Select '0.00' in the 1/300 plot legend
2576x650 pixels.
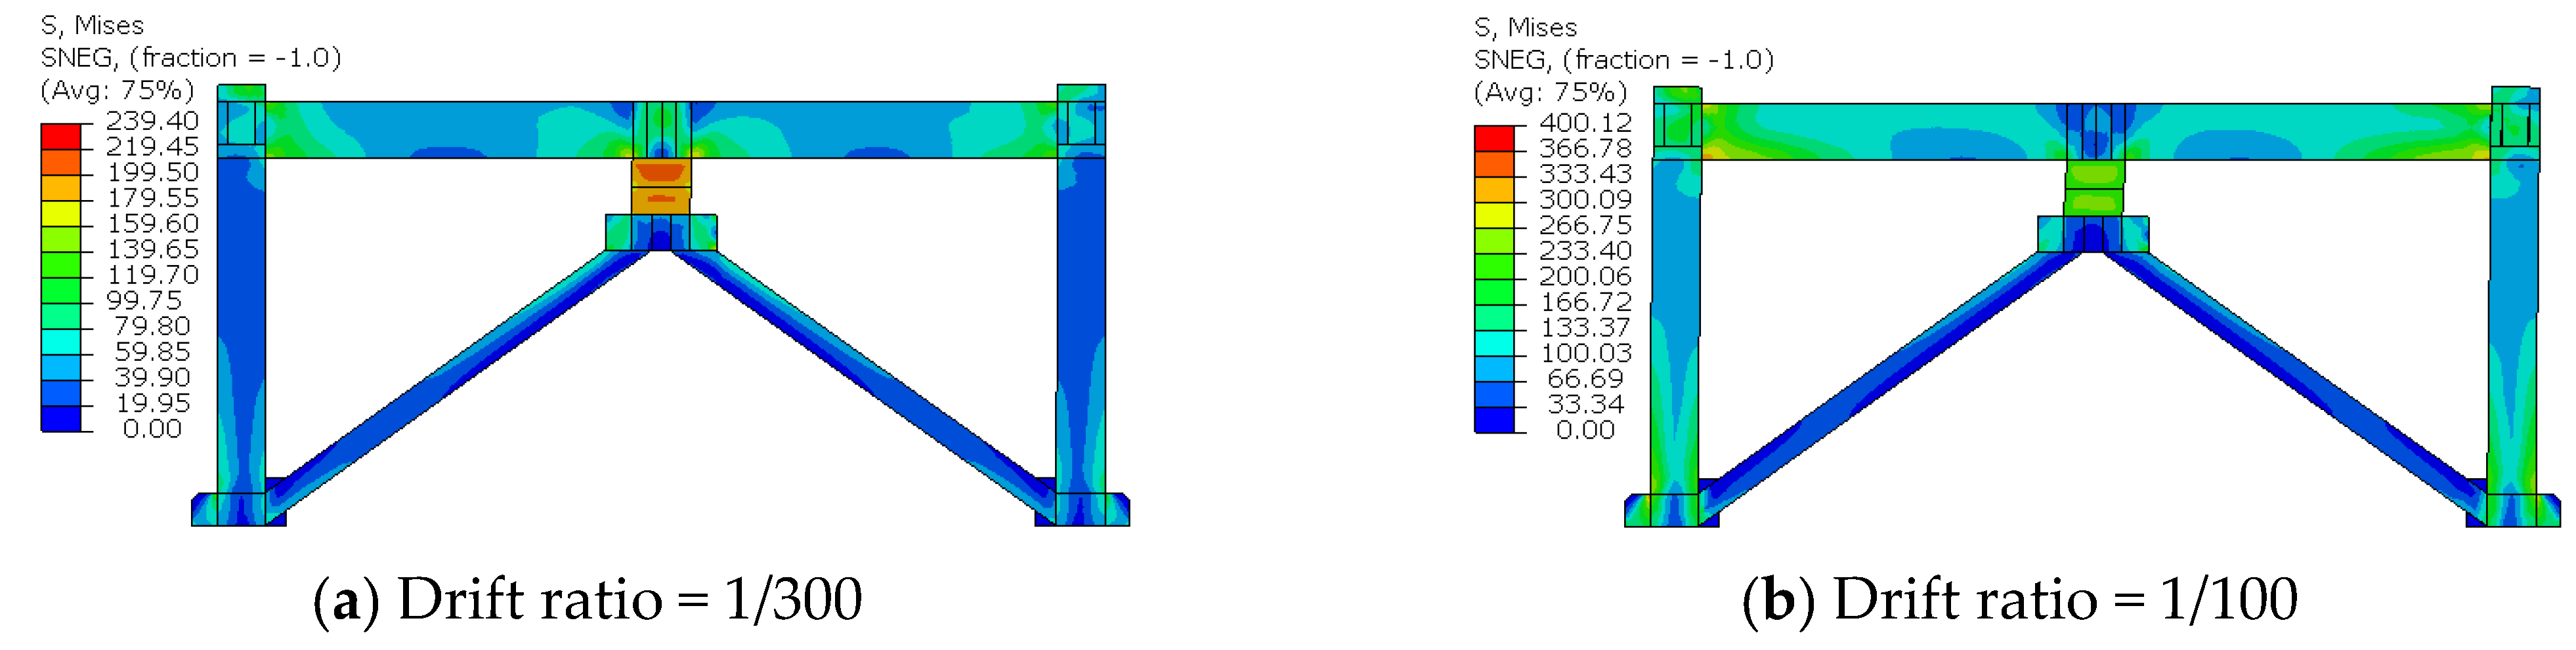pyautogui.click(x=152, y=430)
